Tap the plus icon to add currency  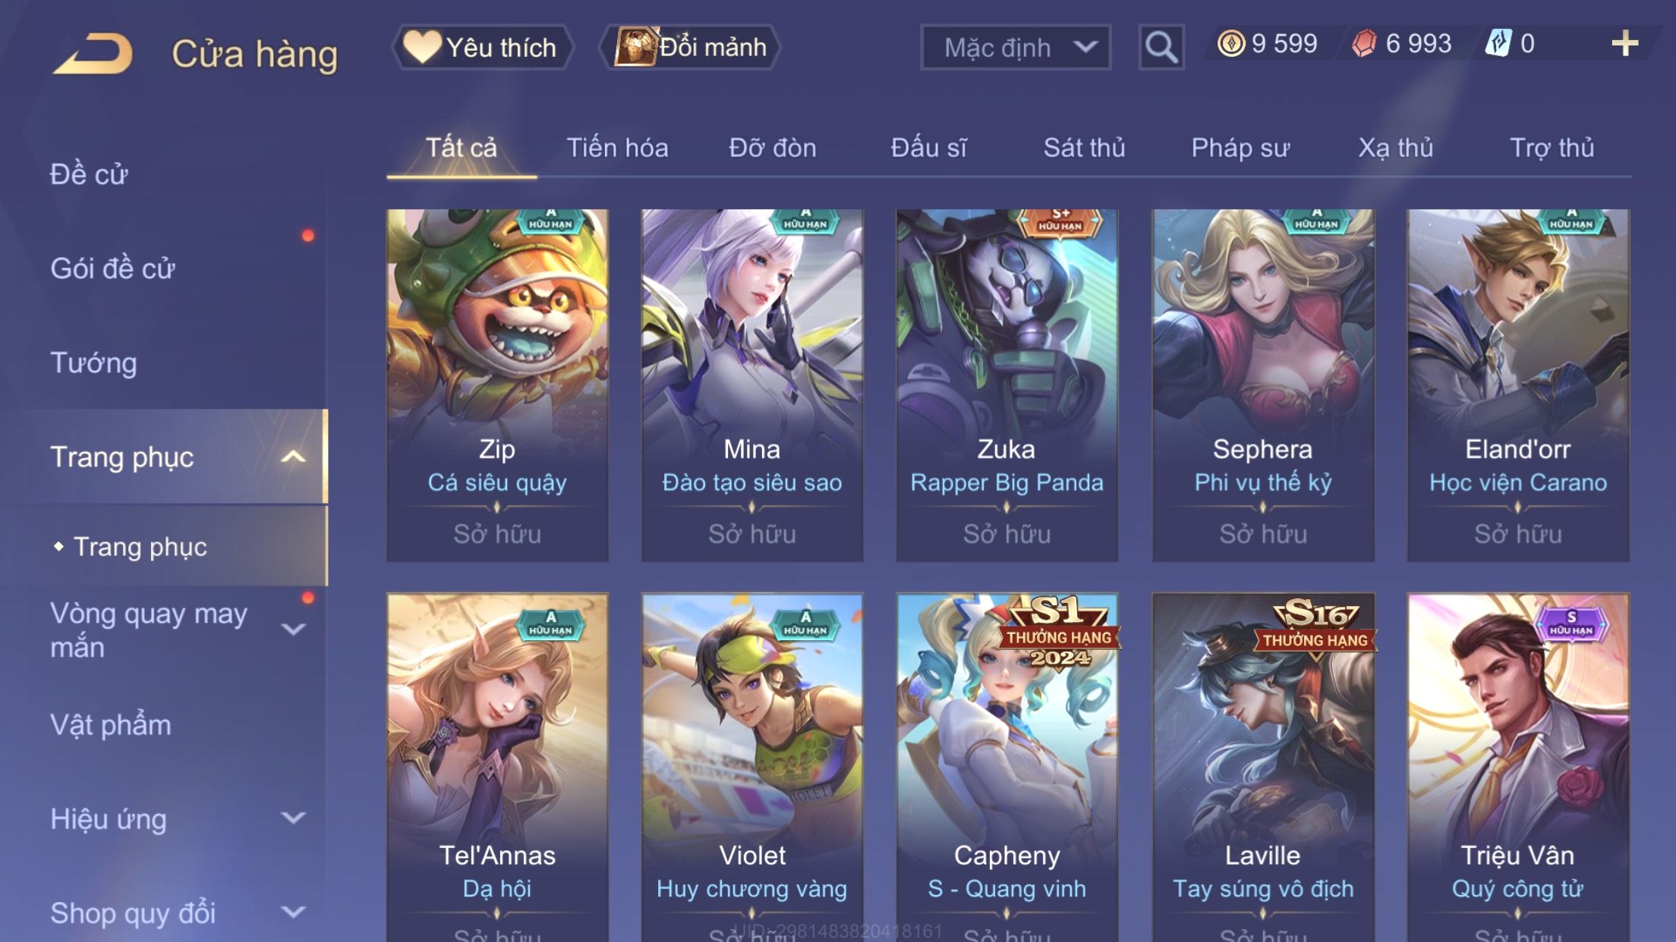(x=1624, y=44)
